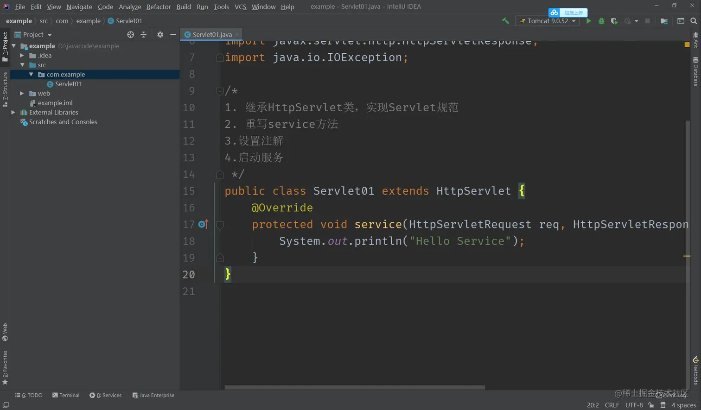This screenshot has height=410, width=701.
Task: Close the Servlet01.java tab
Action: (x=237, y=35)
